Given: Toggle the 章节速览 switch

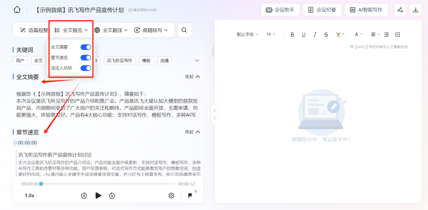Looking at the screenshot, I should [86, 58].
